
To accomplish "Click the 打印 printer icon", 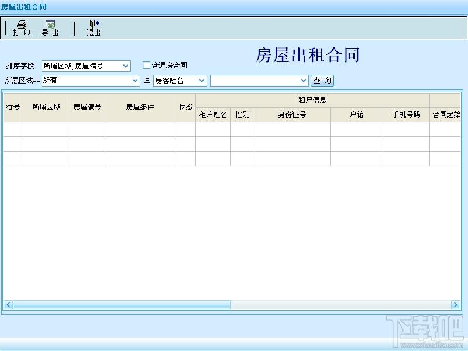I will [22, 24].
